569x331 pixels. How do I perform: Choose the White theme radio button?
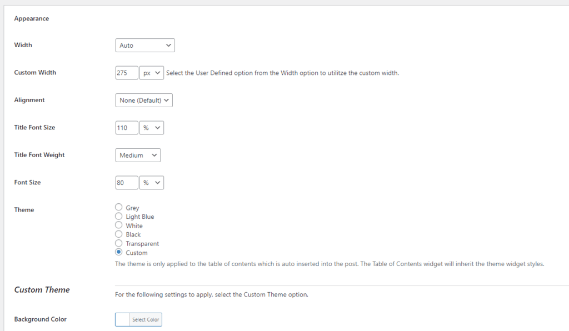point(119,225)
